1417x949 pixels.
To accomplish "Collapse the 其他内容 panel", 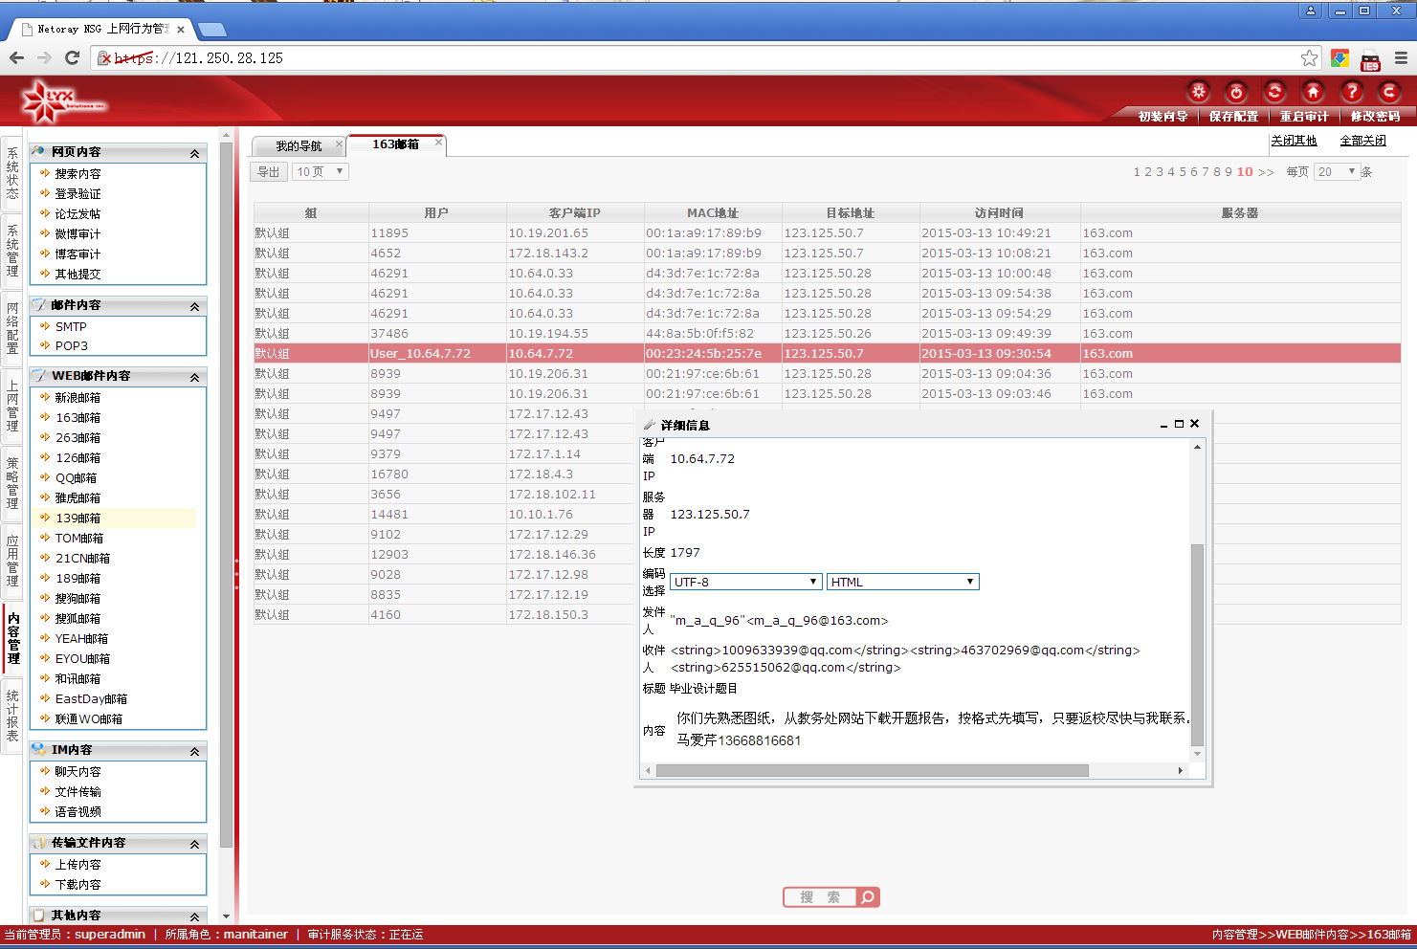I will tap(194, 916).
